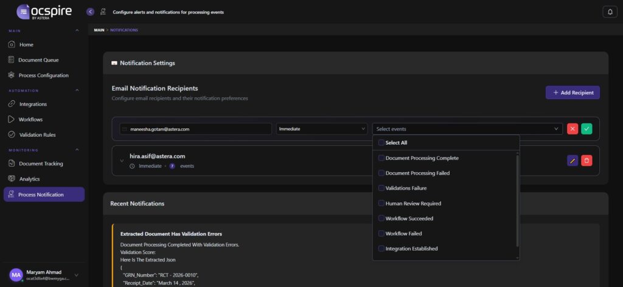Click the Home sidebar icon
The height and width of the screenshot is (287, 623).
(x=12, y=44)
